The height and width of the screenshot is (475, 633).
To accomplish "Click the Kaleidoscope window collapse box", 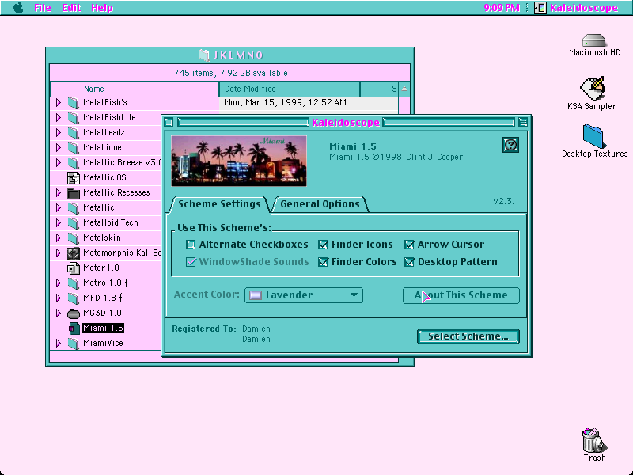I will click(x=523, y=122).
